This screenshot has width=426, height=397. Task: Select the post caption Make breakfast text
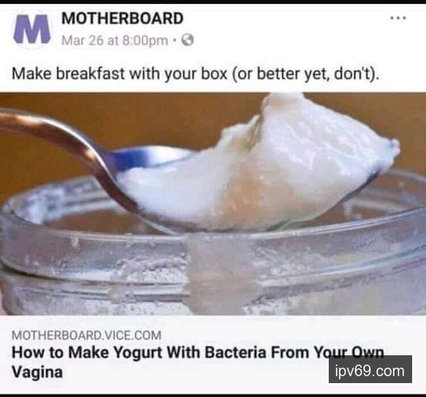coord(195,73)
